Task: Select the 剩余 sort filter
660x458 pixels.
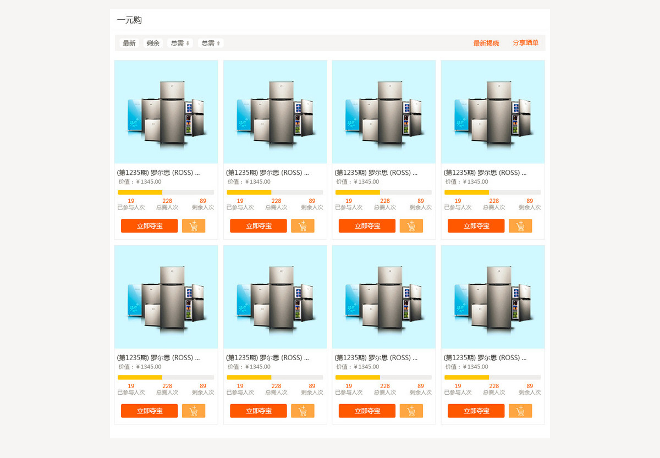Action: click(153, 43)
